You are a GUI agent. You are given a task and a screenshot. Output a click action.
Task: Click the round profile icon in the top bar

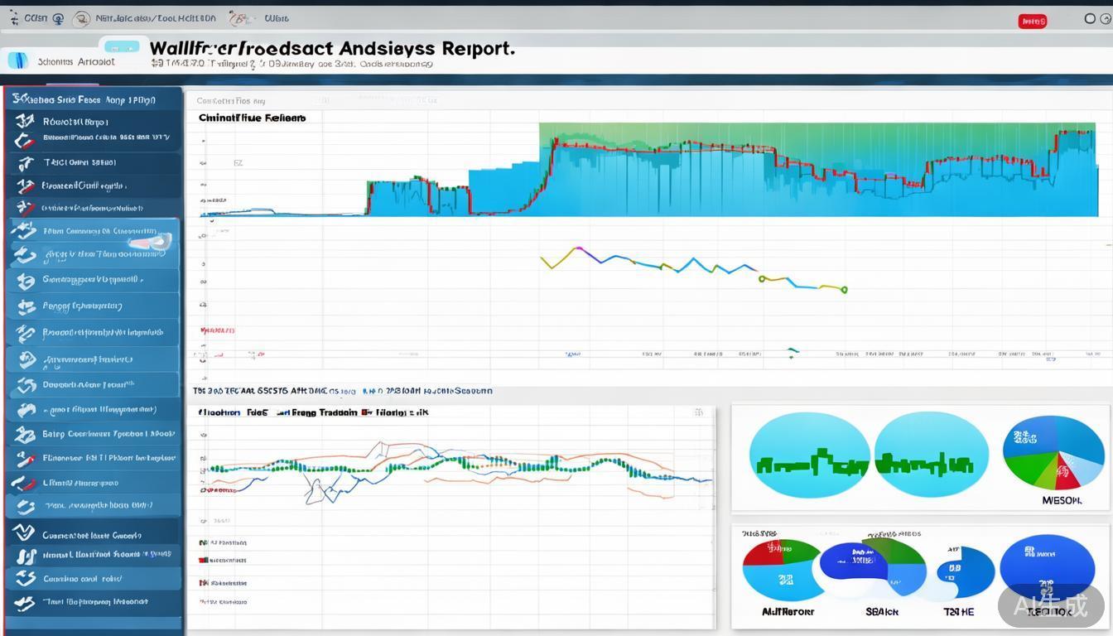point(81,18)
